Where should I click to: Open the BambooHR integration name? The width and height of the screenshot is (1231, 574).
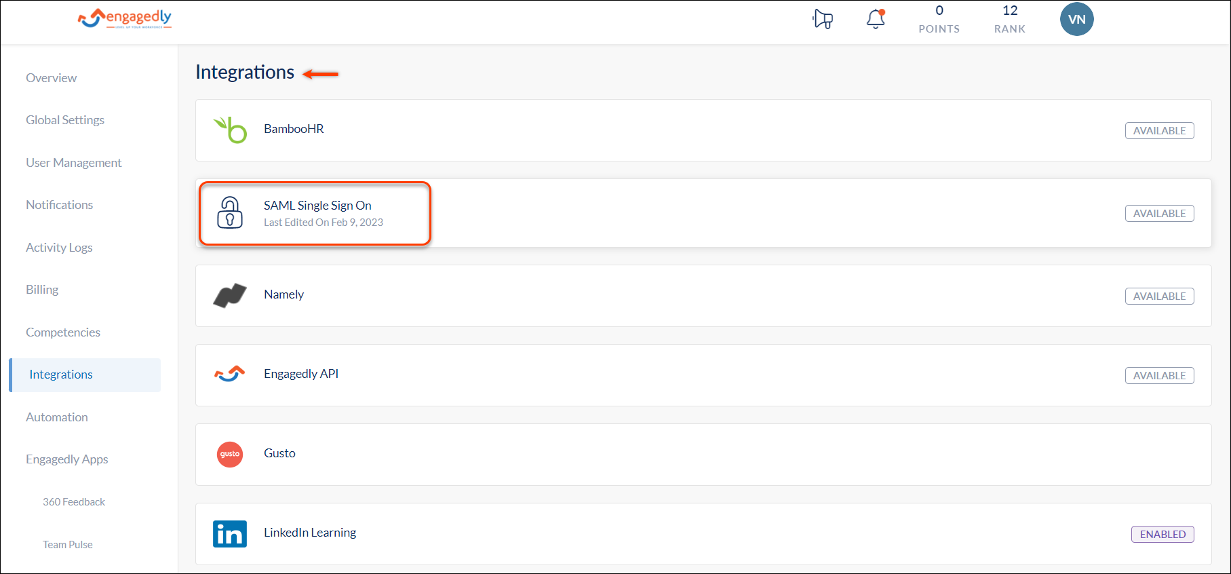[x=294, y=129]
